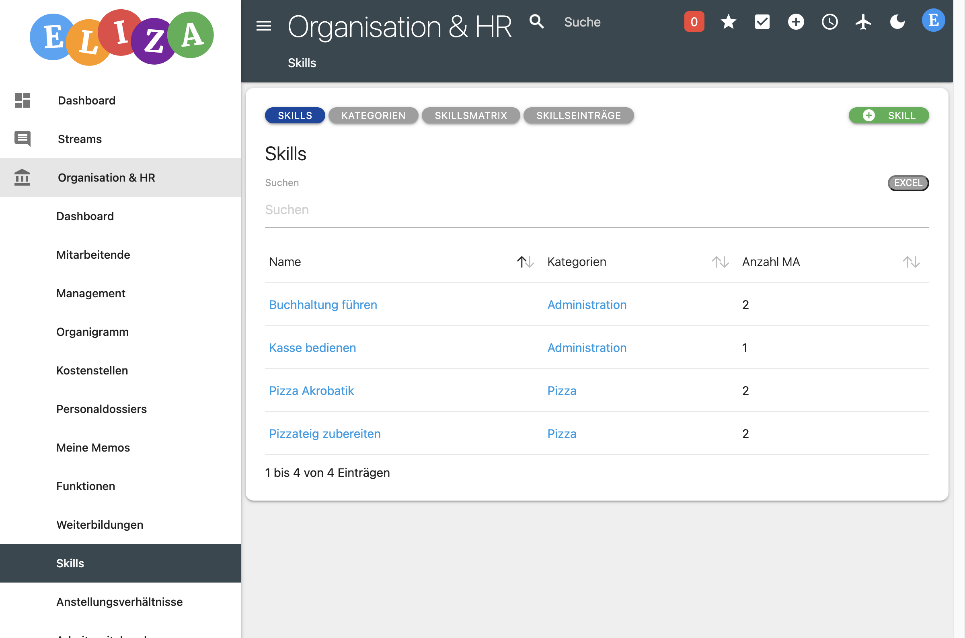The height and width of the screenshot is (638, 965).
Task: Add a new skill with green SKILL button
Action: (x=889, y=116)
